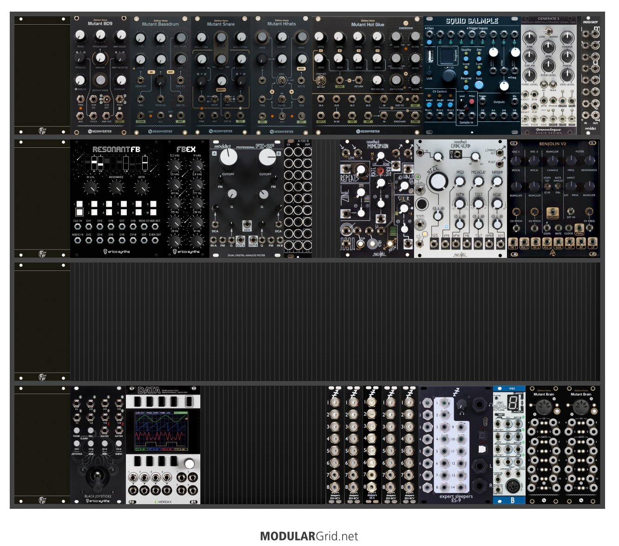Click the MIDI socket on the right Mutant Brain
Image resolution: width=619 pixels, height=546 pixels.
coord(581,408)
